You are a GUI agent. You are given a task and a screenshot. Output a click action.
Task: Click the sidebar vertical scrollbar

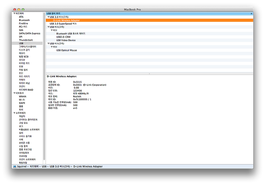[x=44, y=86]
